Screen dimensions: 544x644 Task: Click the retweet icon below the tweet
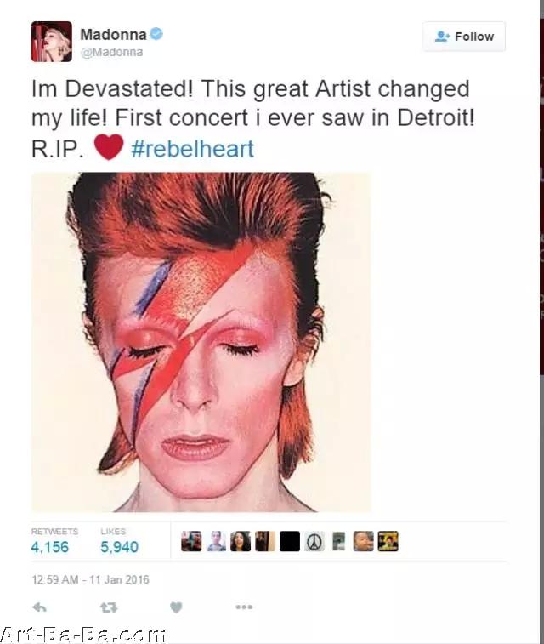click(109, 607)
